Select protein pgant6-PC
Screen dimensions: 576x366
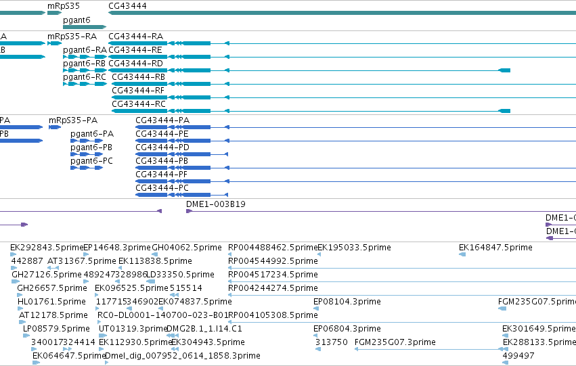pos(92,161)
